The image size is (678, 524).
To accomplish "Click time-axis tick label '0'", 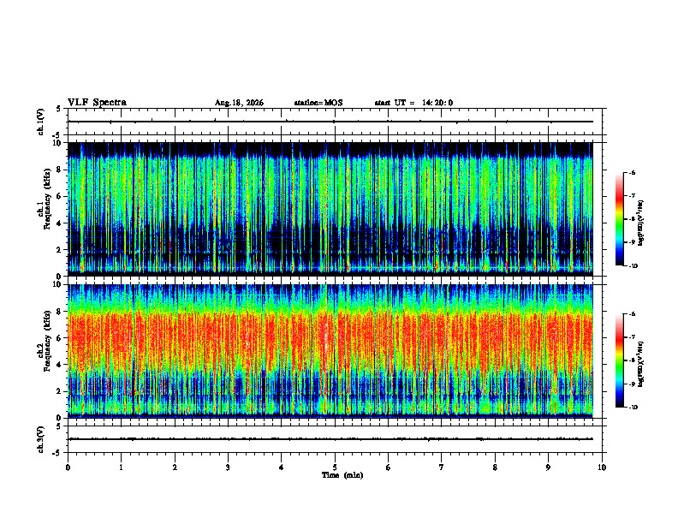I will [68, 467].
